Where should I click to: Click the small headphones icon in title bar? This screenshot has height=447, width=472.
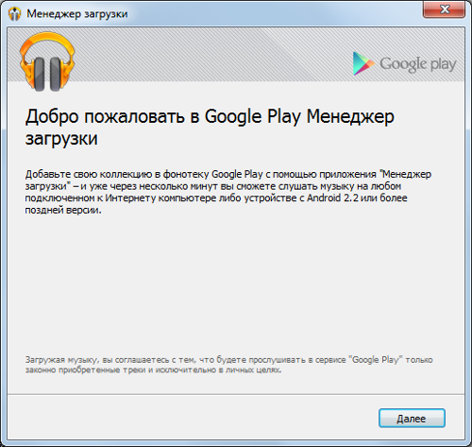pos(14,14)
